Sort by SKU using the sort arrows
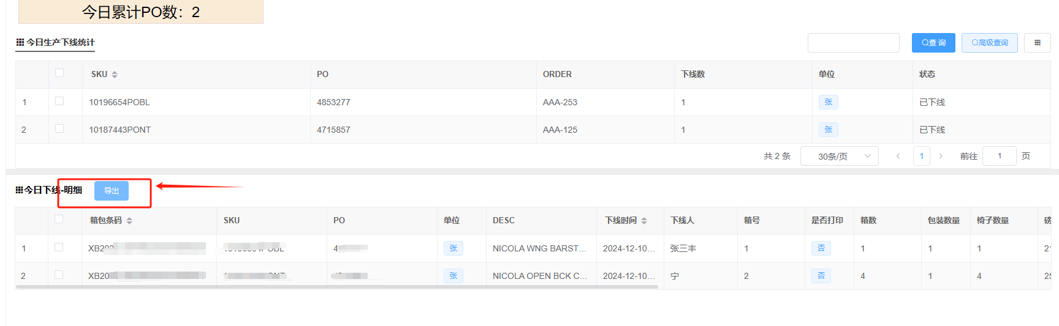This screenshot has width=1059, height=326. (115, 75)
